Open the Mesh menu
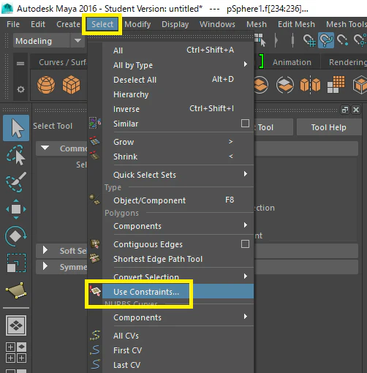The height and width of the screenshot is (373, 367). click(257, 24)
